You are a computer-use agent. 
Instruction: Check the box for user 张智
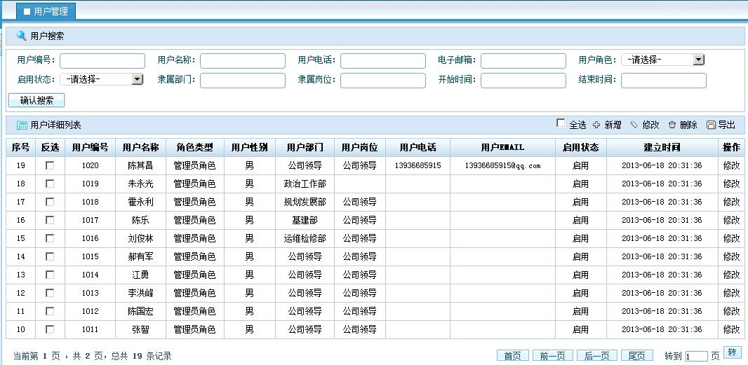pyautogui.click(x=50, y=329)
